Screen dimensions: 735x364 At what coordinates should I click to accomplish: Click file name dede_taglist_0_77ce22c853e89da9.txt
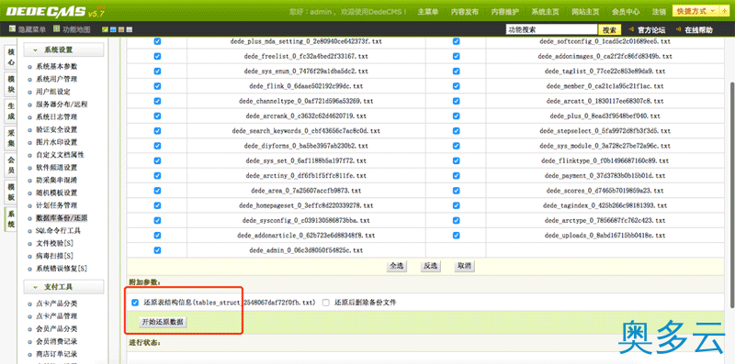pos(605,72)
